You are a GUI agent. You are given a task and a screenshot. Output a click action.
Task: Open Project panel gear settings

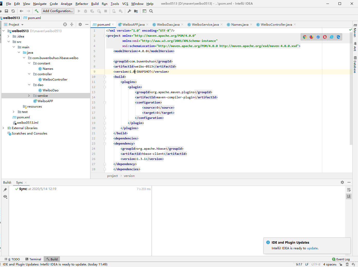[80, 24]
